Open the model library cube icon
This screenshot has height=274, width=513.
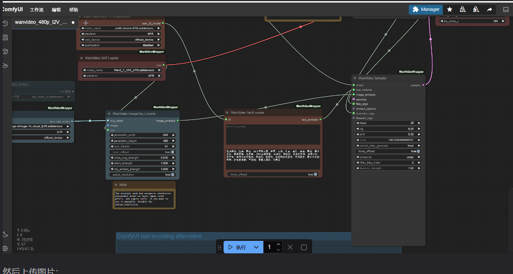5,52
